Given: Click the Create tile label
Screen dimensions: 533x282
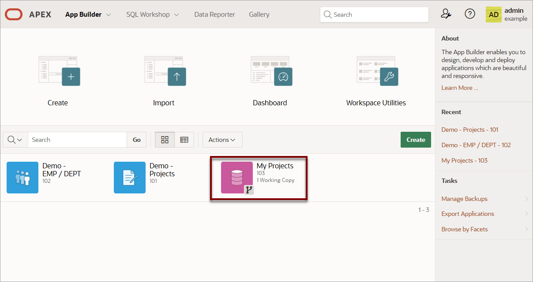Looking at the screenshot, I should click(58, 103).
